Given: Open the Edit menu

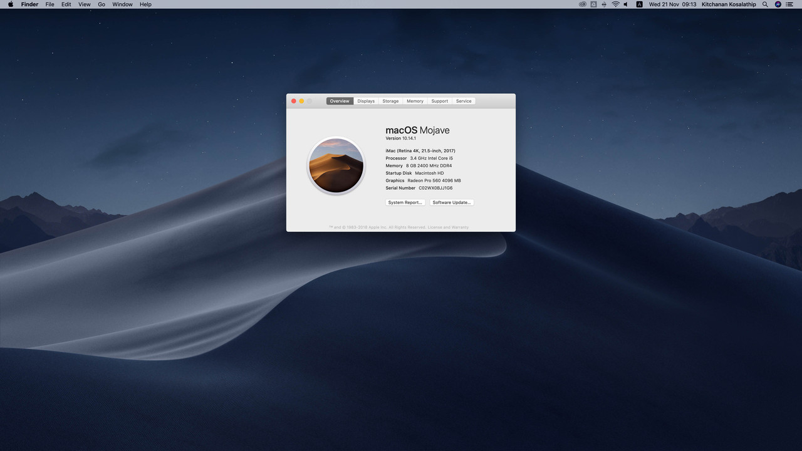Looking at the screenshot, I should (x=66, y=4).
